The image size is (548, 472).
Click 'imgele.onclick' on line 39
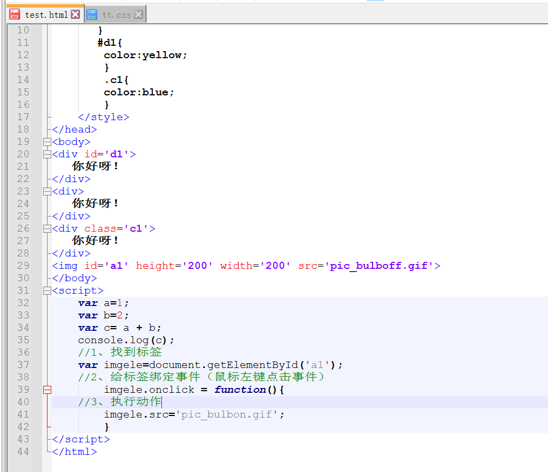click(x=149, y=390)
